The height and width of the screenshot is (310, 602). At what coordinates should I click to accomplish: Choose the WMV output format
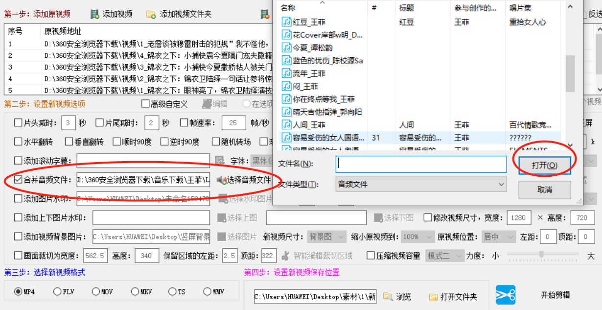point(207,291)
